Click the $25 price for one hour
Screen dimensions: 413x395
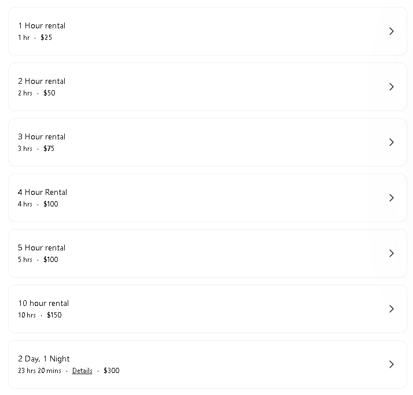pyautogui.click(x=46, y=38)
